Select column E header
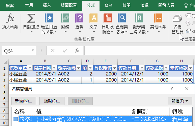The image size is (195, 126). (105, 61)
